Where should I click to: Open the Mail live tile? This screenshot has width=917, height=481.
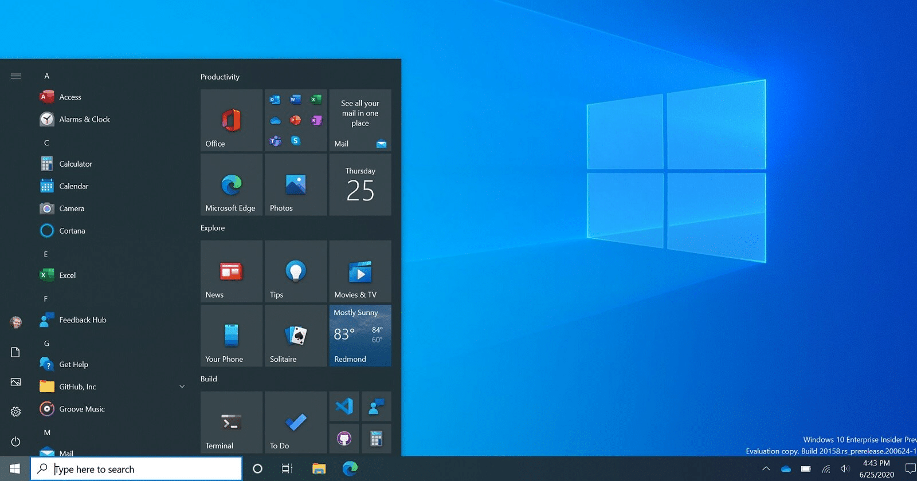click(360, 120)
